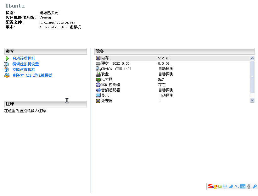Image resolution: width=258 pixels, height=196 pixels.
Task: Open the 编辑虚拟机设置 link
Action: pyautogui.click(x=26, y=64)
